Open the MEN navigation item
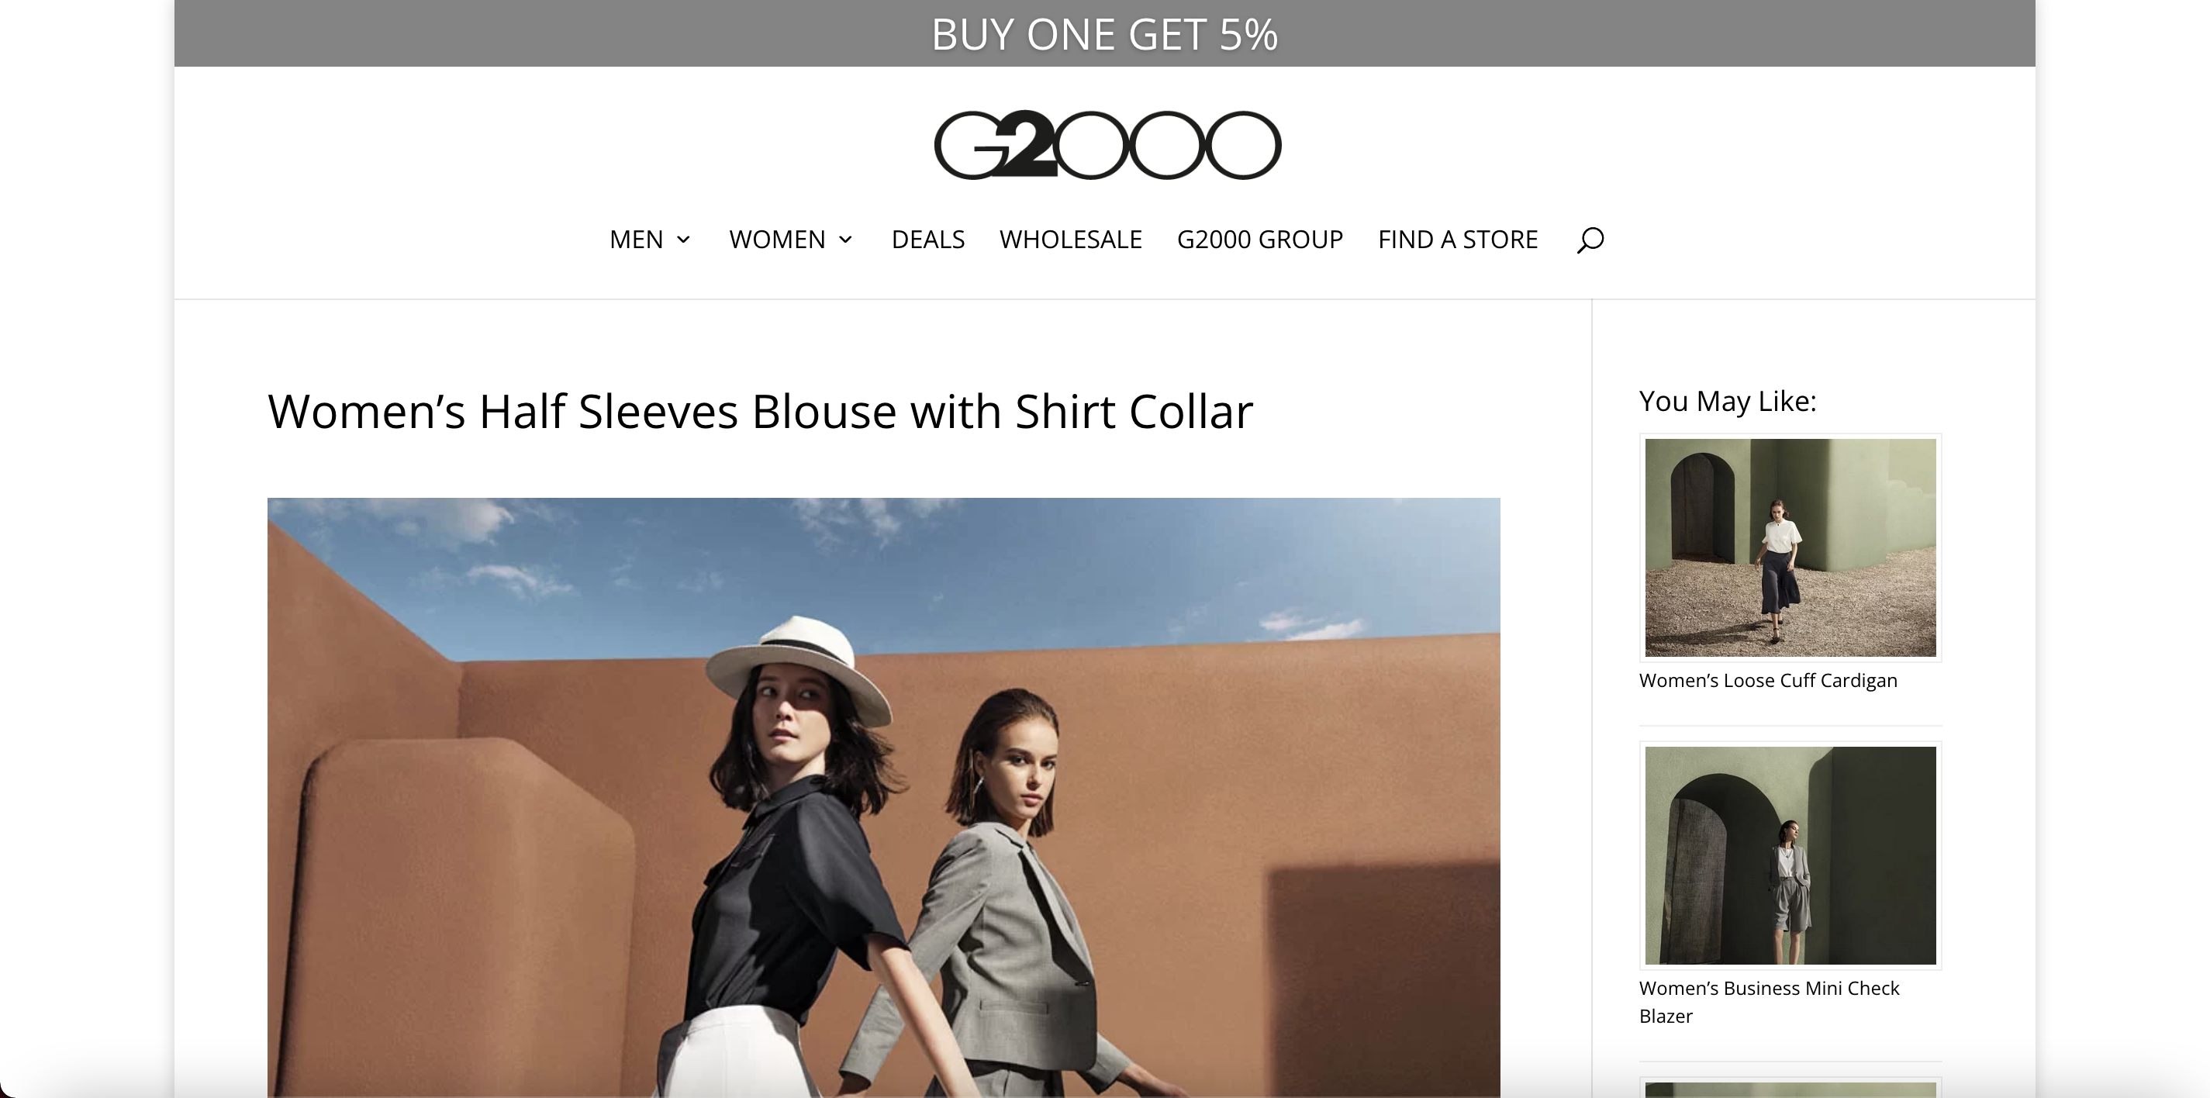 (x=637, y=240)
